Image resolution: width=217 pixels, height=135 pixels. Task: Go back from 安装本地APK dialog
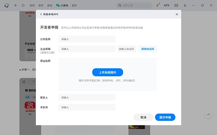pos(41,14)
